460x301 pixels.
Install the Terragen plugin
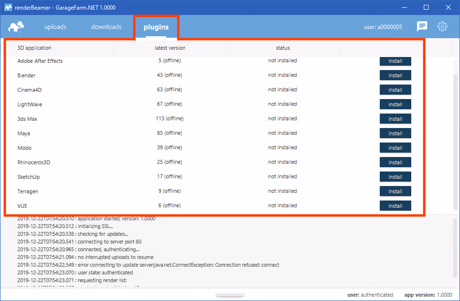pyautogui.click(x=395, y=191)
